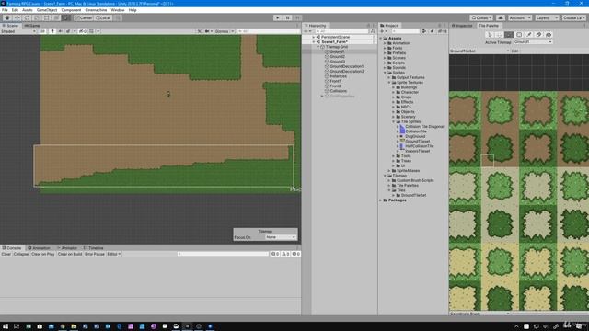Toggle Local handle rotation button
Viewport: 589px width, 331px height.
[103, 17]
